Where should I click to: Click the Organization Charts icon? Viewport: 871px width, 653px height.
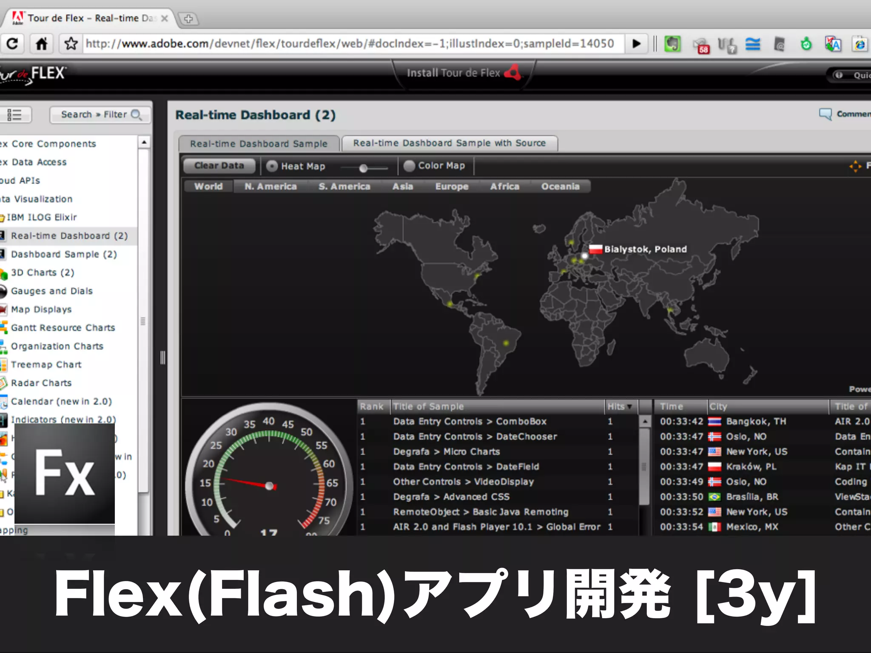(x=3, y=346)
